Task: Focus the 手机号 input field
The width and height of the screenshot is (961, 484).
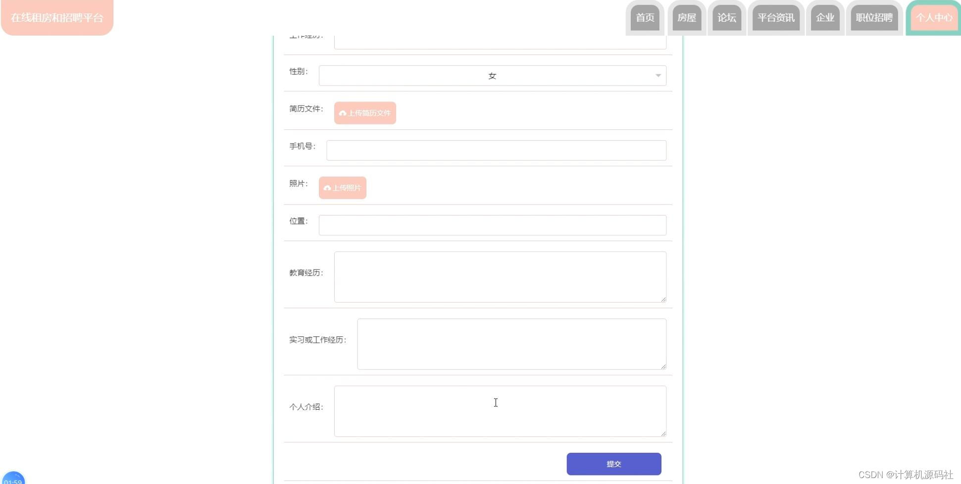Action: tap(496, 150)
